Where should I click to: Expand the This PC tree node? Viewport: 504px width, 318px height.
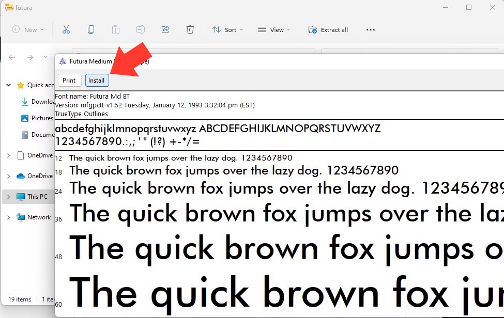tap(9, 197)
